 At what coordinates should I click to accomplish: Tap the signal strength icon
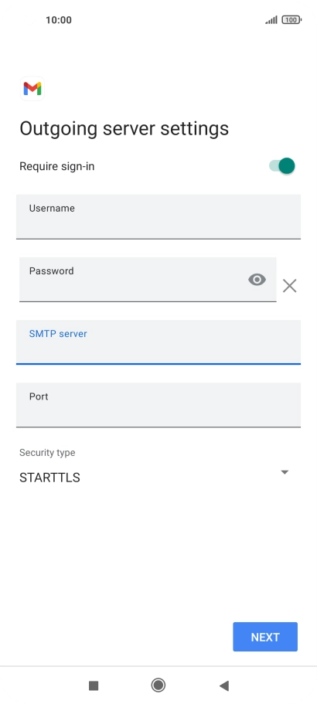pos(271,20)
